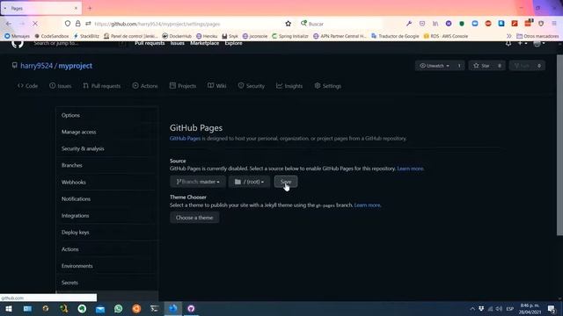Open the Heroku bookmark
Viewport: 563px width, 316px height.
207,36
